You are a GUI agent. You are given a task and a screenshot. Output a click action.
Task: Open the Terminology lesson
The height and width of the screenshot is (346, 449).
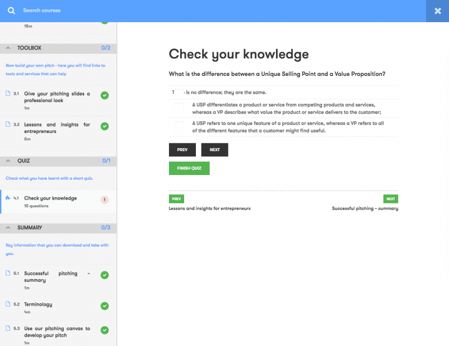point(38,305)
